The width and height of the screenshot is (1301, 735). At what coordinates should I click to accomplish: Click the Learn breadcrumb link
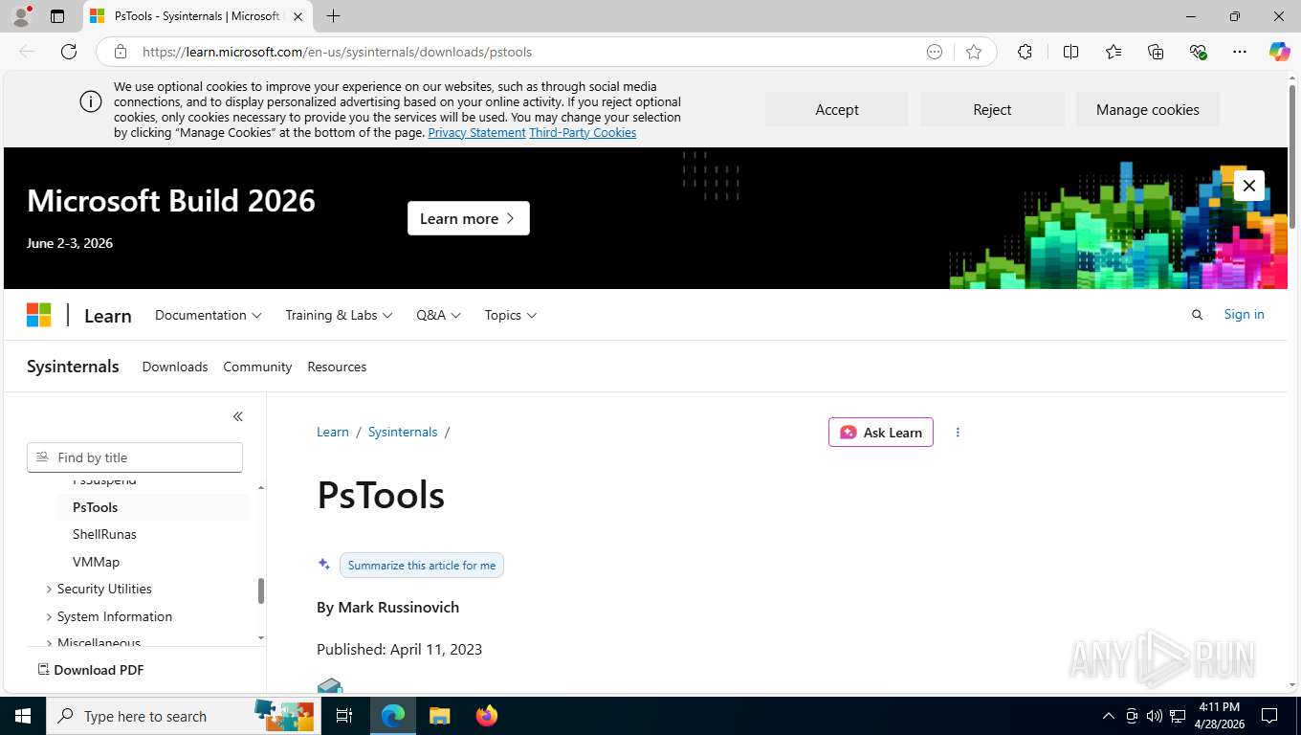click(333, 432)
